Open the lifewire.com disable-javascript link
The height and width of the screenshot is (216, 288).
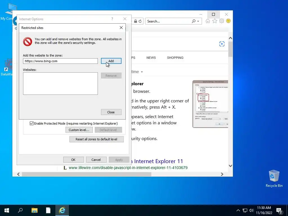pyautogui.click(x=128, y=168)
